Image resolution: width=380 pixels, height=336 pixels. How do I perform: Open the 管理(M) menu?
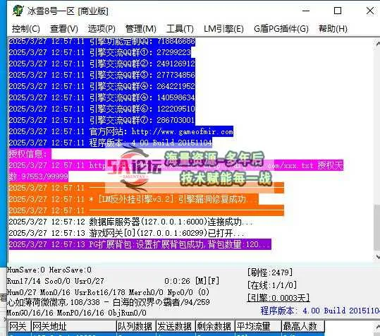pos(141,29)
